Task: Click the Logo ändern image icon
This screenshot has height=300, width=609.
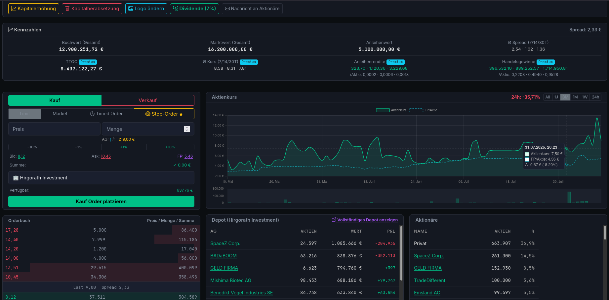Action: 131,9
